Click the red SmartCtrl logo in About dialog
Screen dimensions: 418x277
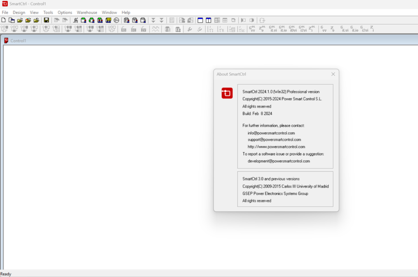point(227,93)
